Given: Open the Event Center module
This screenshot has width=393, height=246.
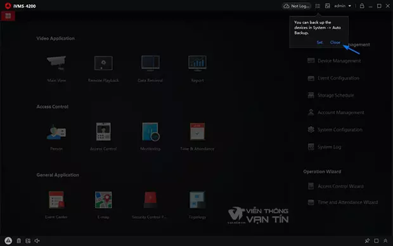Looking at the screenshot, I should (x=56, y=200).
